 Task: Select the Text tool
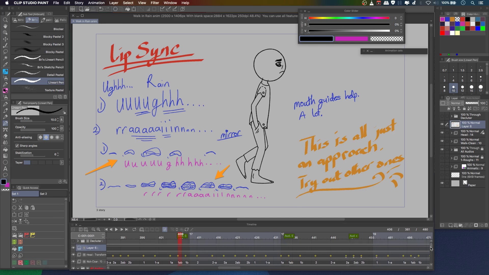click(5, 169)
